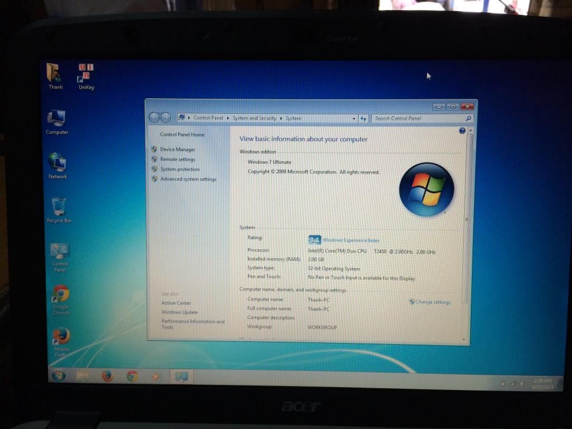This screenshot has height=429, width=572.
Task: Click the address bar refresh button
Action: pos(363,118)
